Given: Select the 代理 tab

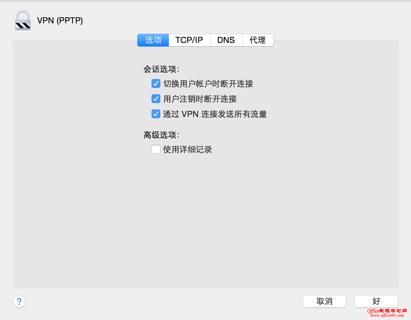Looking at the screenshot, I should pos(258,40).
